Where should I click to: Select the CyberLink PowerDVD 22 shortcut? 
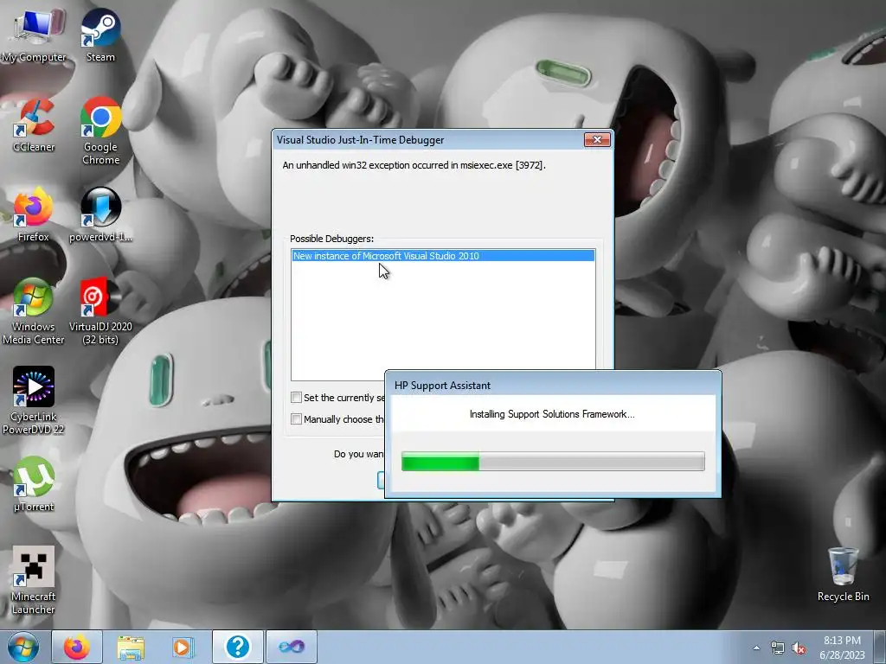coord(34,401)
